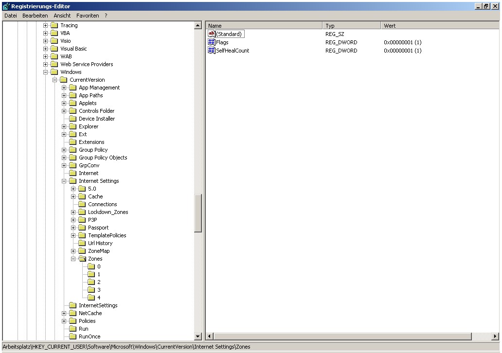Viewport: 502px width, 353px height.
Task: Expand the Group Policy Objects key
Action: (x=64, y=158)
